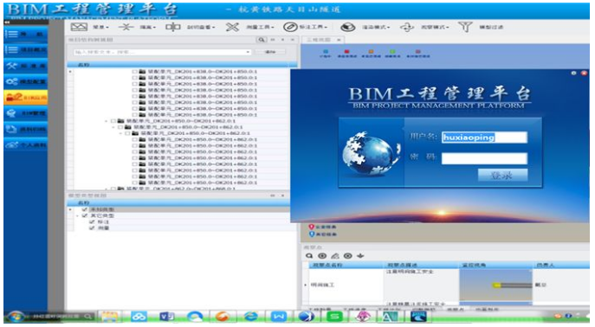Open the 剖切查看 section view dropdown

point(191,27)
